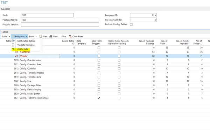Select the Config. Media Buffer row
This screenshot has height=133, width=210.
(105, 94)
